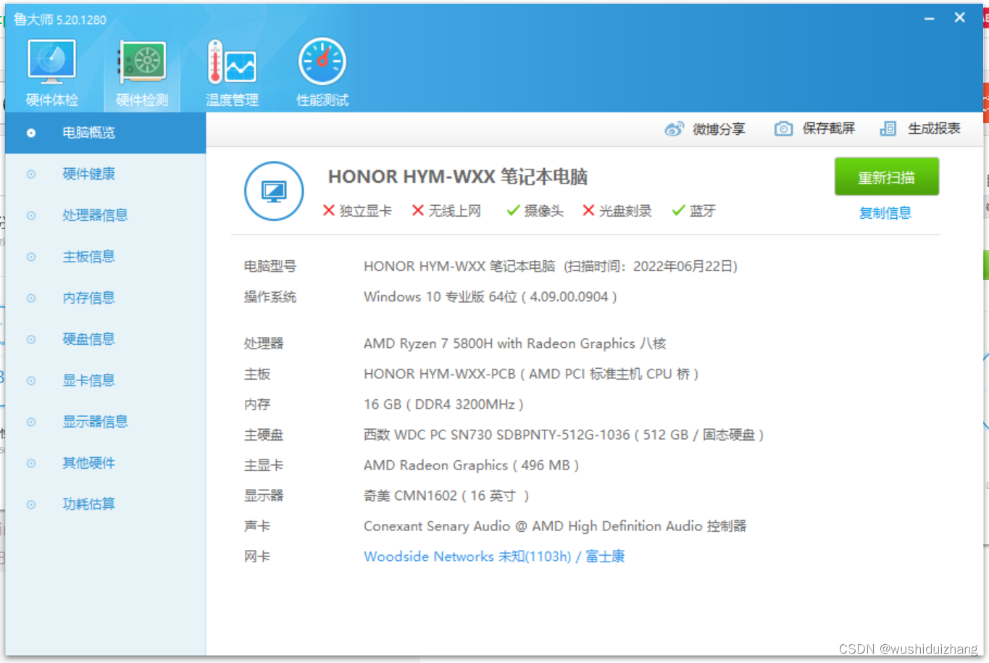Click the HONOR HYM-WXX-PCB motherboard value

531,374
